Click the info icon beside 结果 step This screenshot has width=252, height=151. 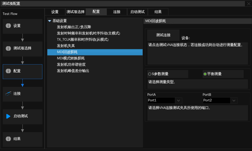(x=8, y=139)
